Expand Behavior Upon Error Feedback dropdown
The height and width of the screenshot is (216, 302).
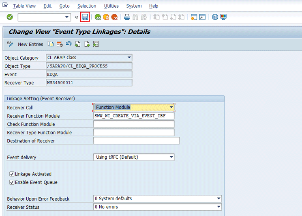coord(219,199)
